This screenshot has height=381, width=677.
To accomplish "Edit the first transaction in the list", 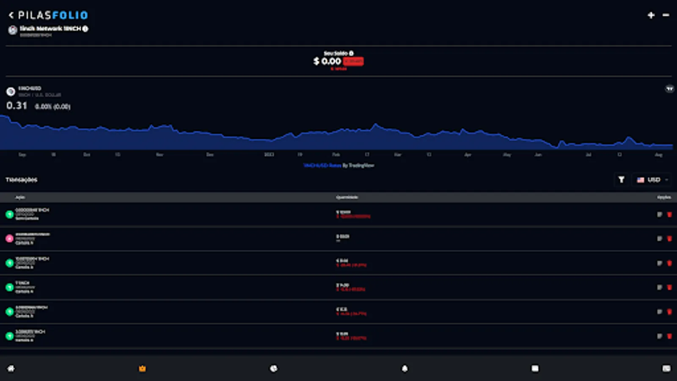I will click(x=660, y=215).
